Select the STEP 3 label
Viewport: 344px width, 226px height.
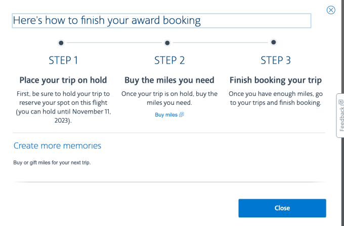(276, 61)
